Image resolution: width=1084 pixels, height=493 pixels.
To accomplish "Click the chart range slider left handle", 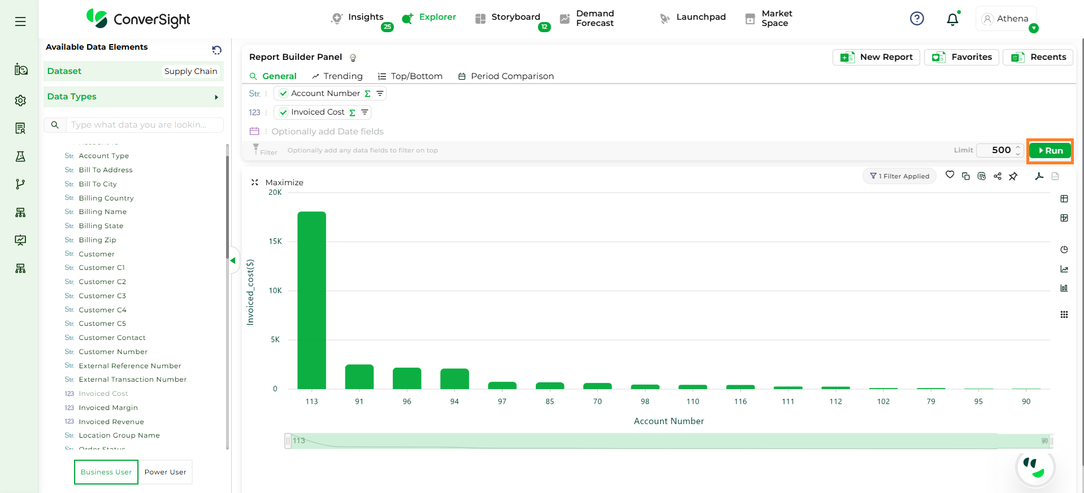I will coord(288,440).
